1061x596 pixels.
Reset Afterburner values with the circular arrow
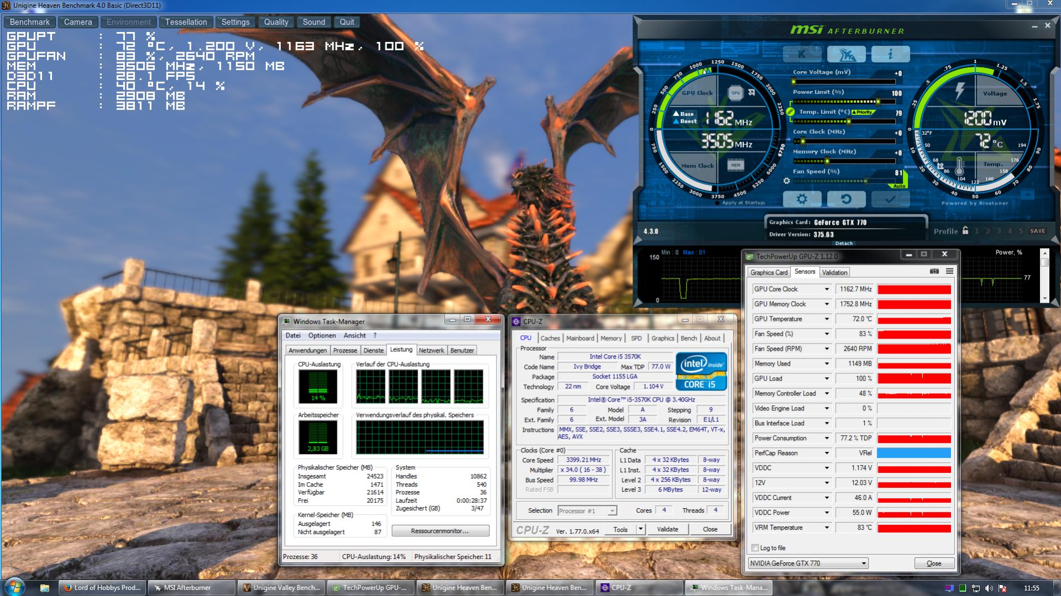[846, 199]
